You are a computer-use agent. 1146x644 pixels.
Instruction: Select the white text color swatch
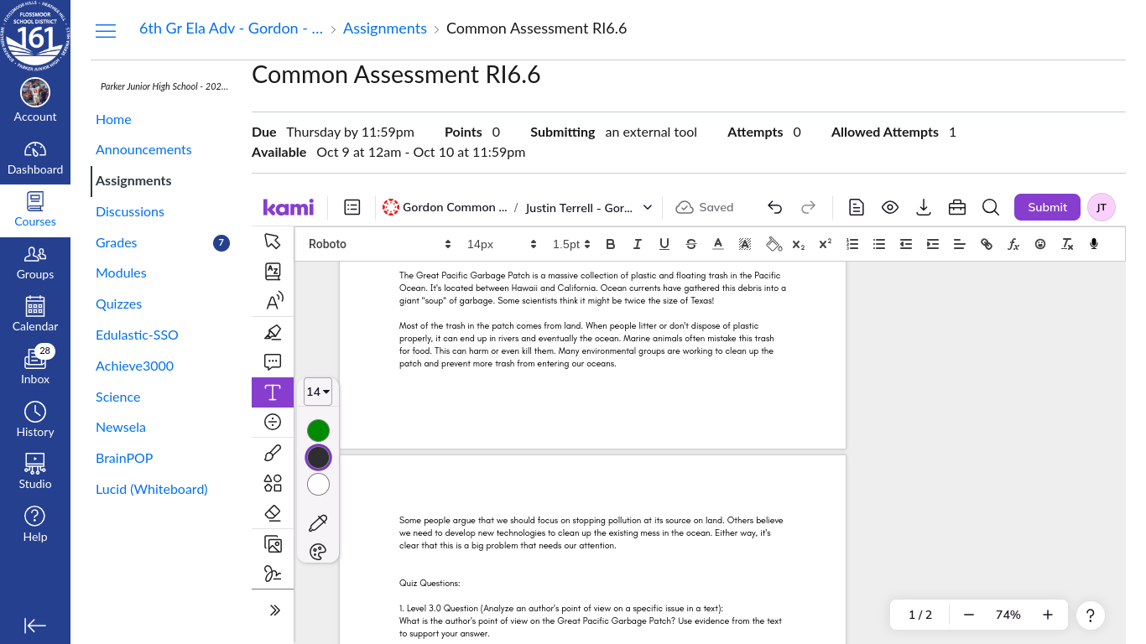click(318, 484)
